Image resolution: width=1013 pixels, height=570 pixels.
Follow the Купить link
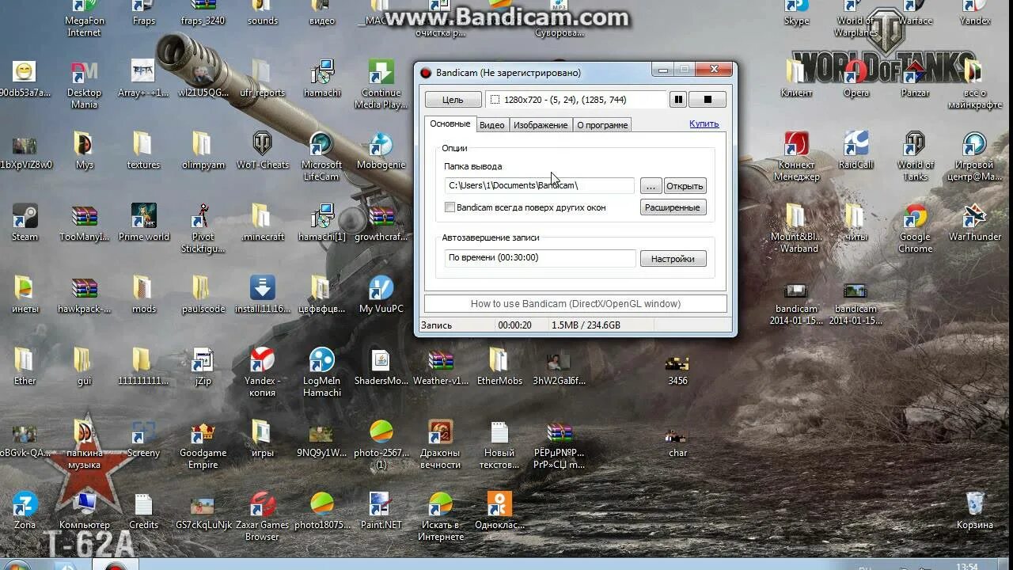pos(704,123)
